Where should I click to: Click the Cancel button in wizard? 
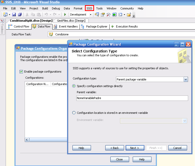pos(178,148)
